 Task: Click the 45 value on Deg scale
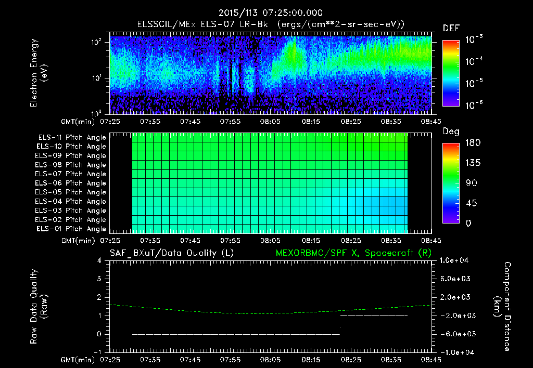(x=472, y=203)
